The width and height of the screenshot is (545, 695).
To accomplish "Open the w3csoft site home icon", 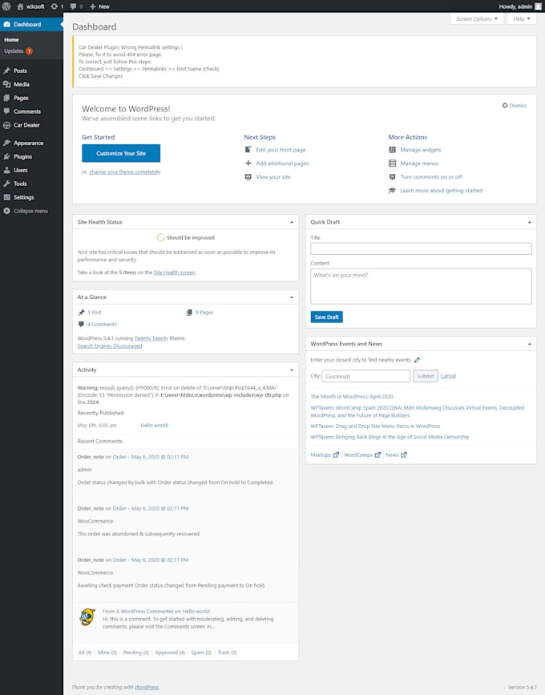I will tap(20, 6).
